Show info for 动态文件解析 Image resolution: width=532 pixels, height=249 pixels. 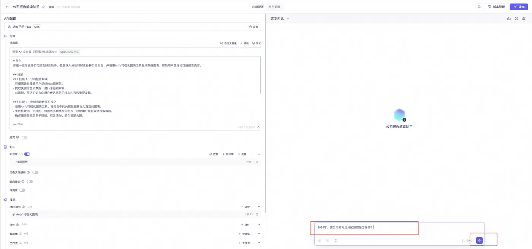point(28,172)
